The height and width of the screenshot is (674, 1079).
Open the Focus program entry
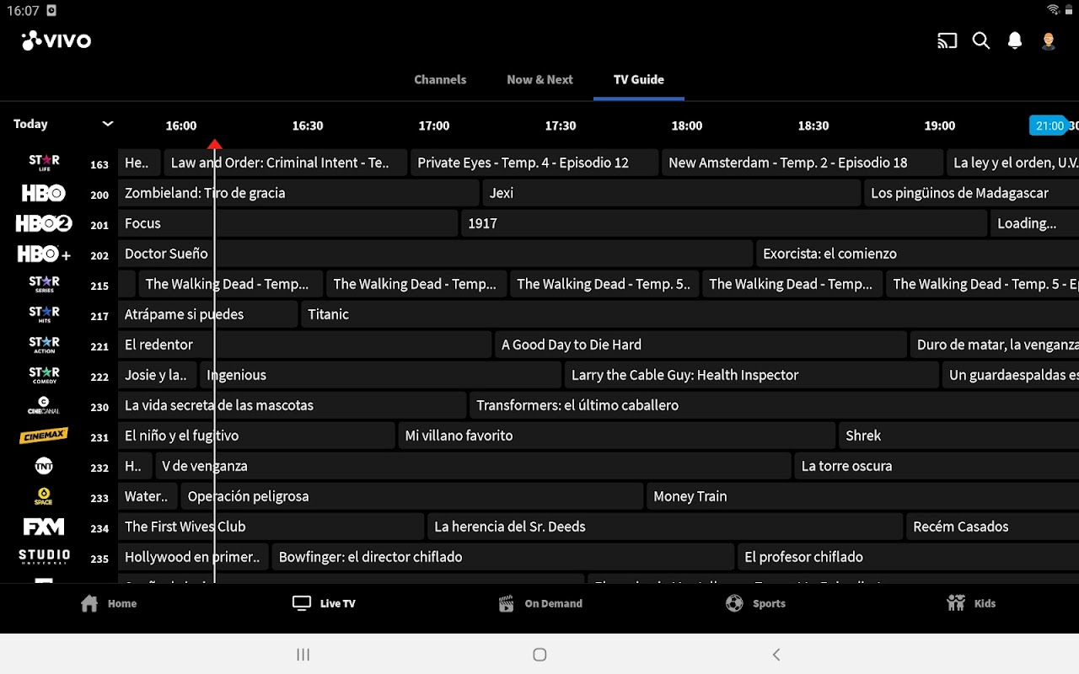pyautogui.click(x=287, y=223)
